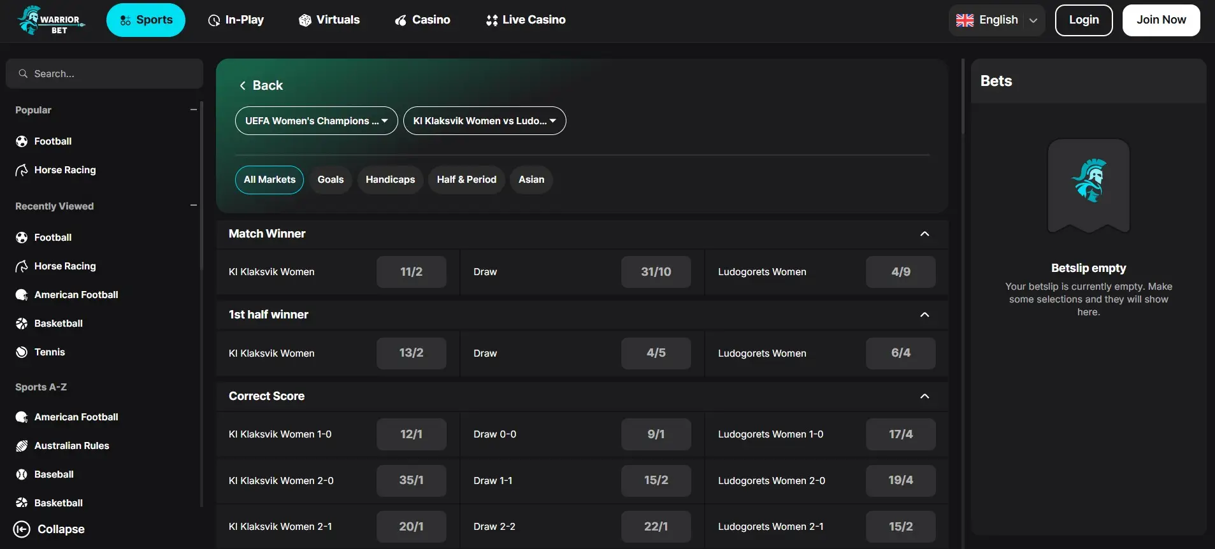The width and height of the screenshot is (1215, 549).
Task: Click the Football icon under Recently Viewed
Action: coord(22,238)
